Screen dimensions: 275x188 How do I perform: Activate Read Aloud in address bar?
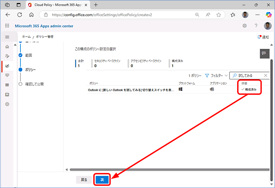[x=208, y=15]
